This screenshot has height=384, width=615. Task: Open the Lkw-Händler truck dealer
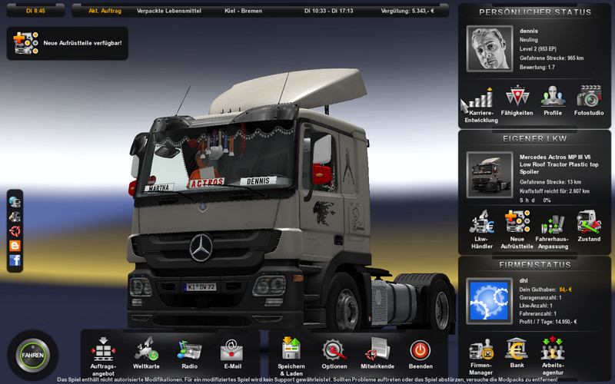coord(482,230)
